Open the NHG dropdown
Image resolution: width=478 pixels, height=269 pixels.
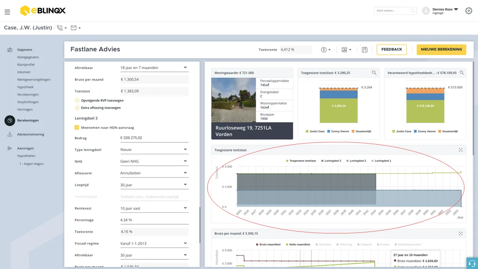154,161
